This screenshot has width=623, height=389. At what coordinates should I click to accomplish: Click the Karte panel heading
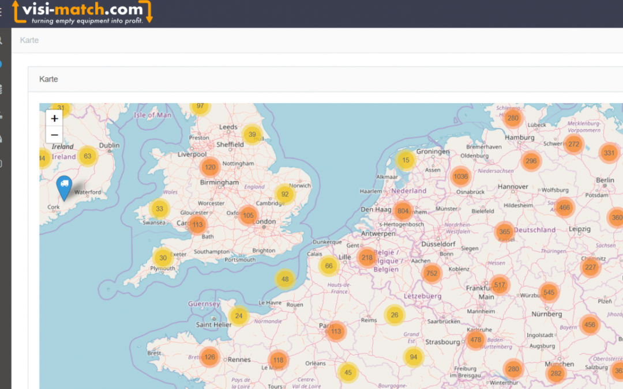(x=48, y=79)
